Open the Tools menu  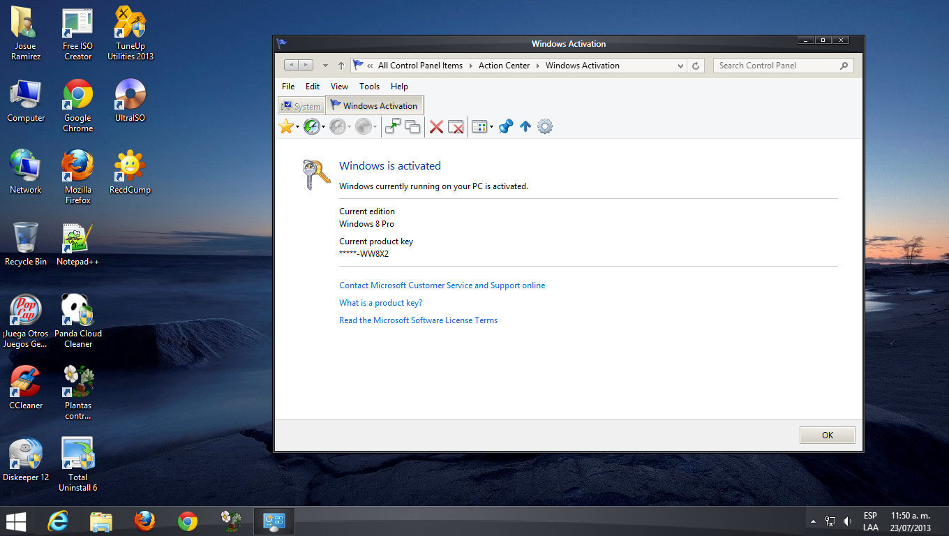(370, 87)
